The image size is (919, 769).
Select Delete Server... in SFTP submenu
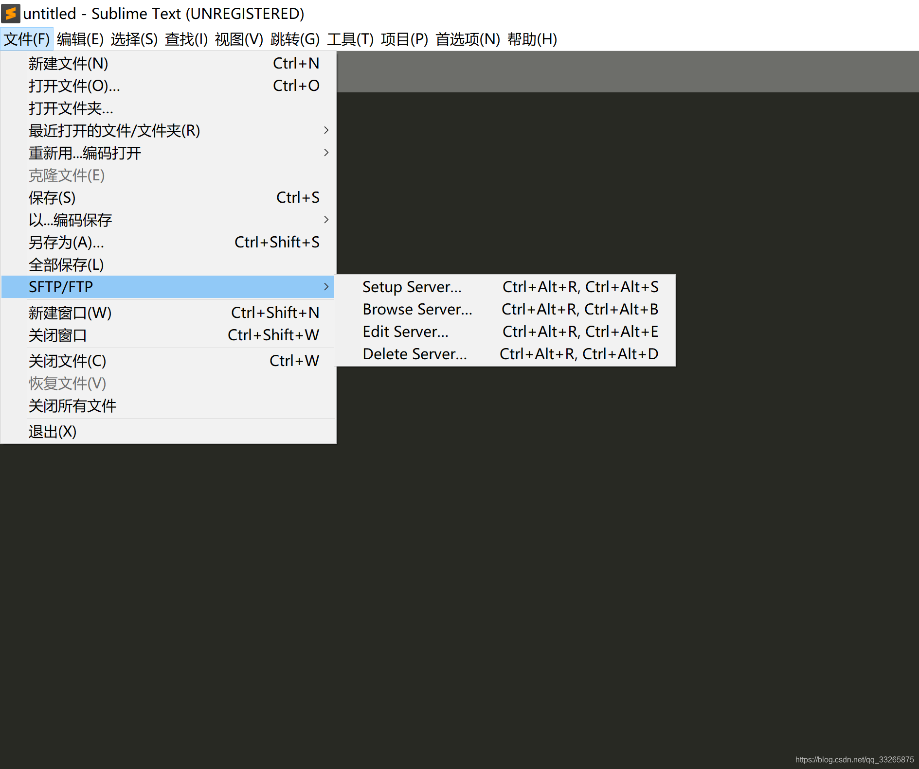(505, 354)
